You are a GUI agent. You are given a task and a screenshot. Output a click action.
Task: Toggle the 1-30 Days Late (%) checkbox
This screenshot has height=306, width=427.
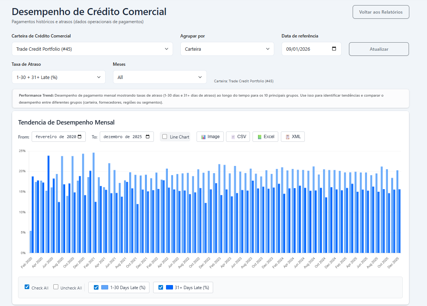tap(96, 288)
